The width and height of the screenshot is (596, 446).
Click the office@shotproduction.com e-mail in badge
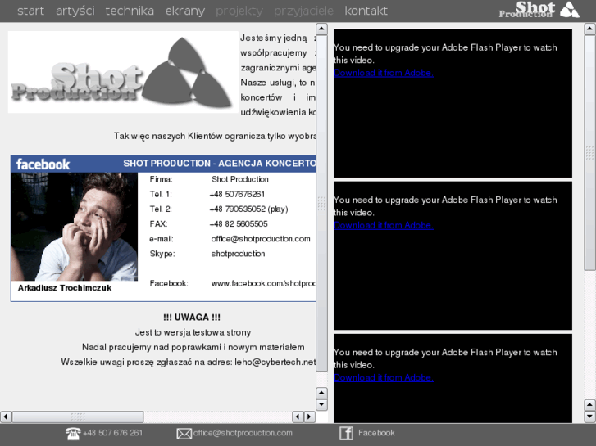point(261,239)
